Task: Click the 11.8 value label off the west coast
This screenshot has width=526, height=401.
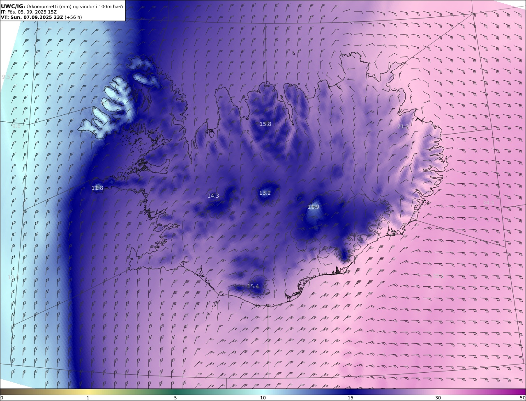Action: [x=97, y=188]
